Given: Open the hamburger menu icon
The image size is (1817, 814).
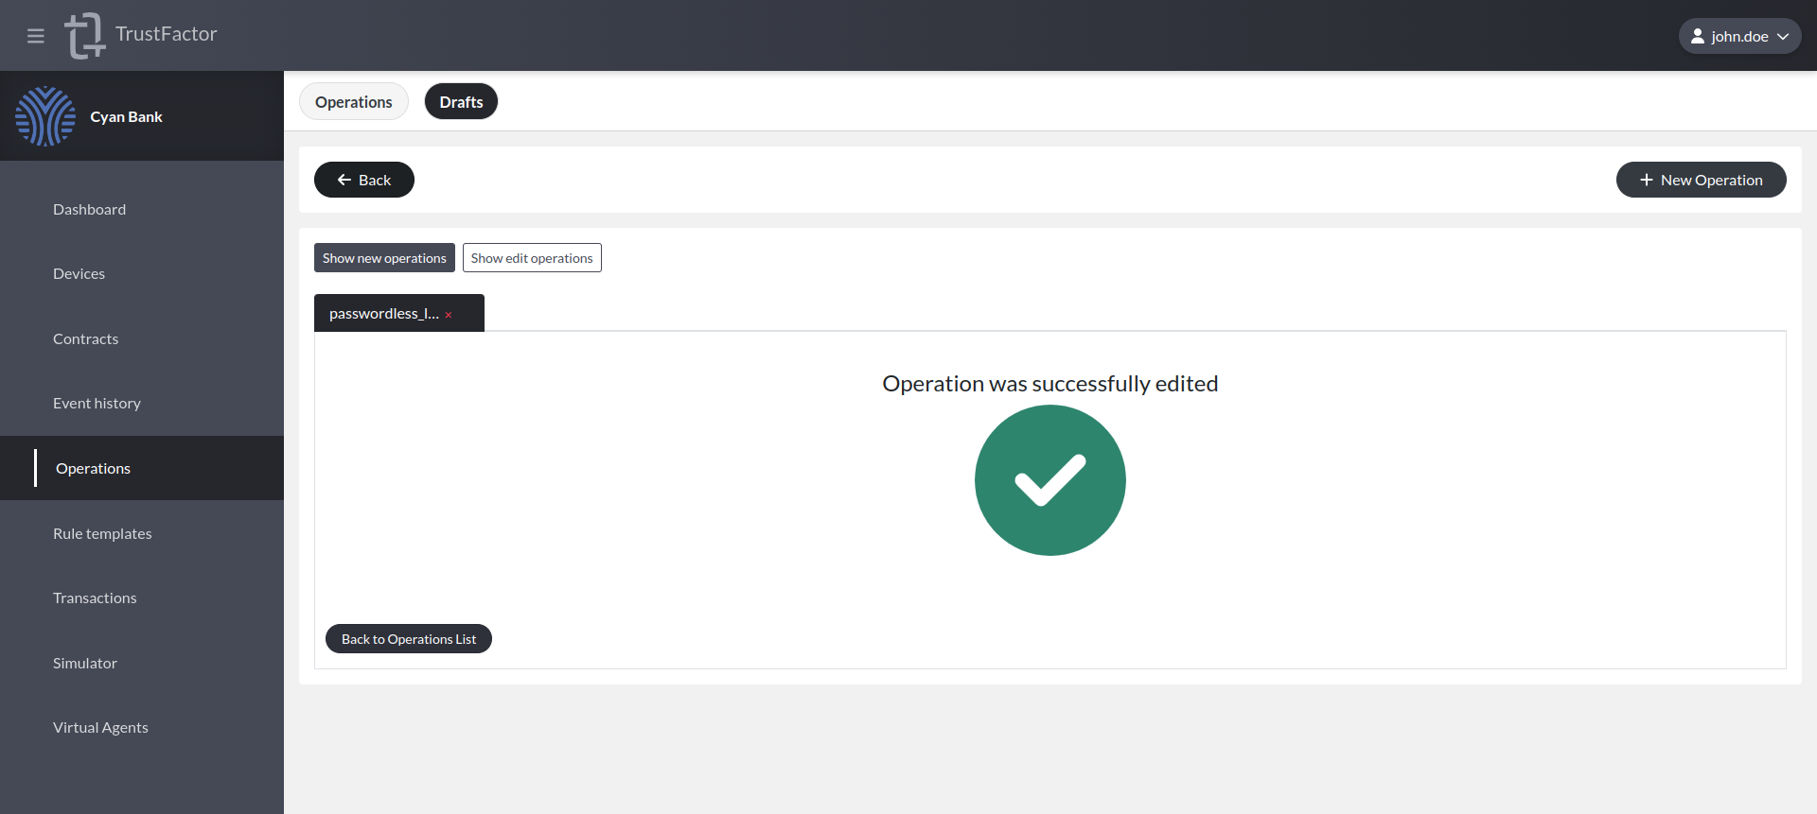Looking at the screenshot, I should (36, 36).
